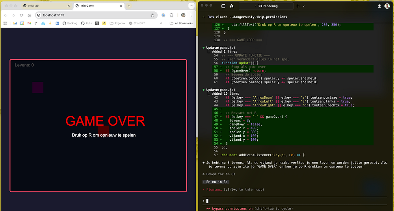This screenshot has height=211, width=394.
Task: Select the 3D Rendering terminal tab
Action: point(266,6)
